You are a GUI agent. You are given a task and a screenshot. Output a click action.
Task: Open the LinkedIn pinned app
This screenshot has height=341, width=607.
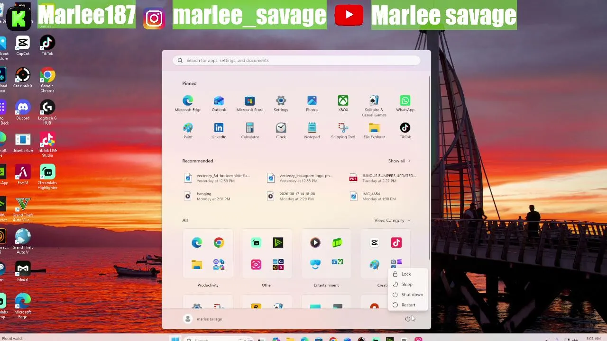[x=219, y=131]
